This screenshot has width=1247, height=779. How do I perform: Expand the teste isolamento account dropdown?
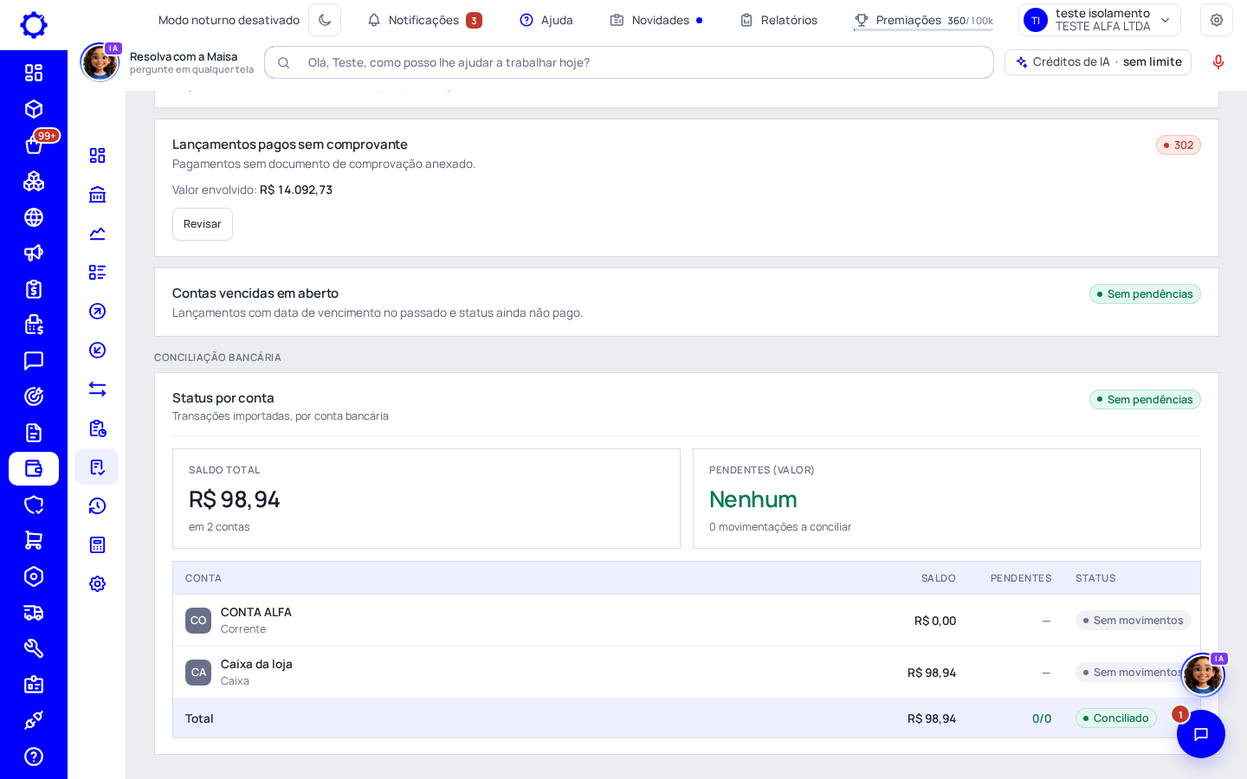click(1100, 20)
